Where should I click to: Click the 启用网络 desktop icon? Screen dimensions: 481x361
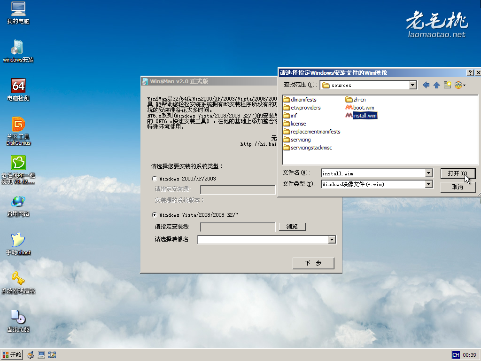18,206
